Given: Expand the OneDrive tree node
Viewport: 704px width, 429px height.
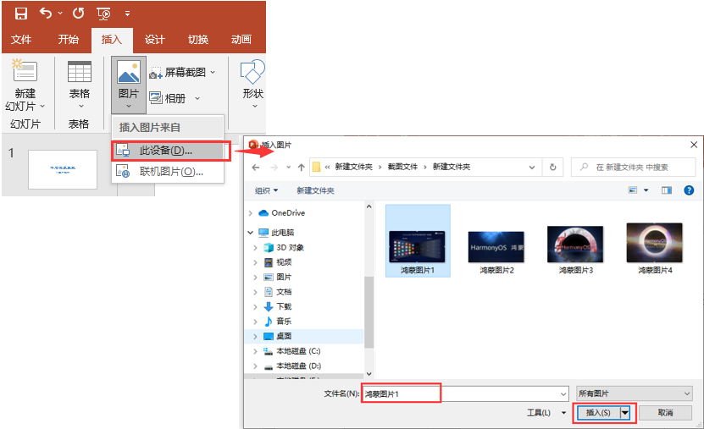Looking at the screenshot, I should [251, 213].
